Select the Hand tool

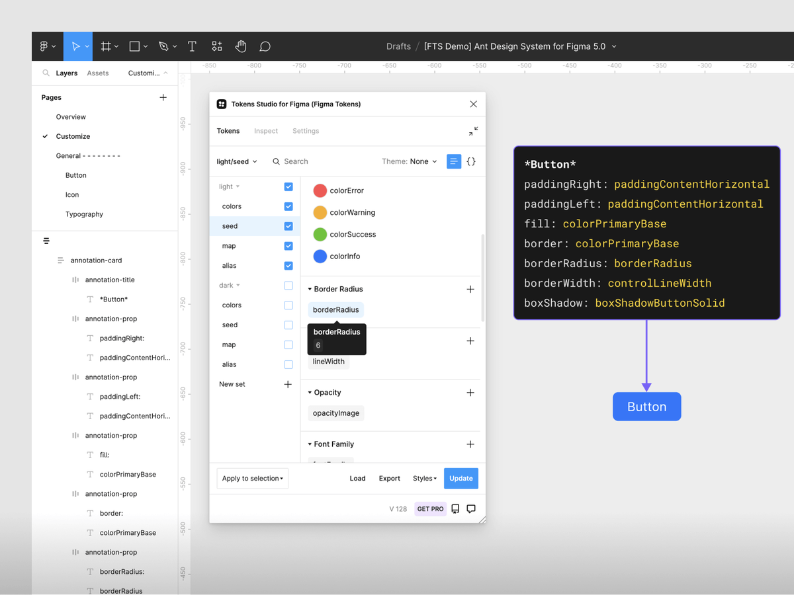click(x=241, y=46)
